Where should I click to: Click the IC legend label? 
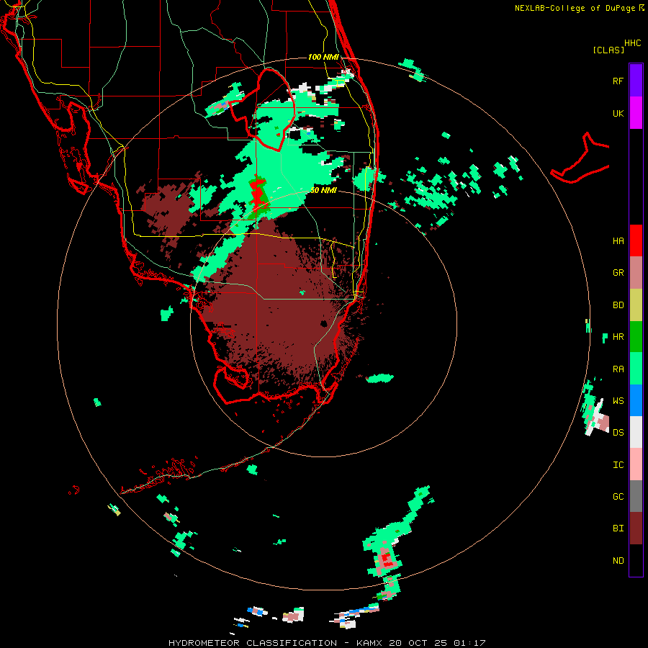pyautogui.click(x=618, y=465)
